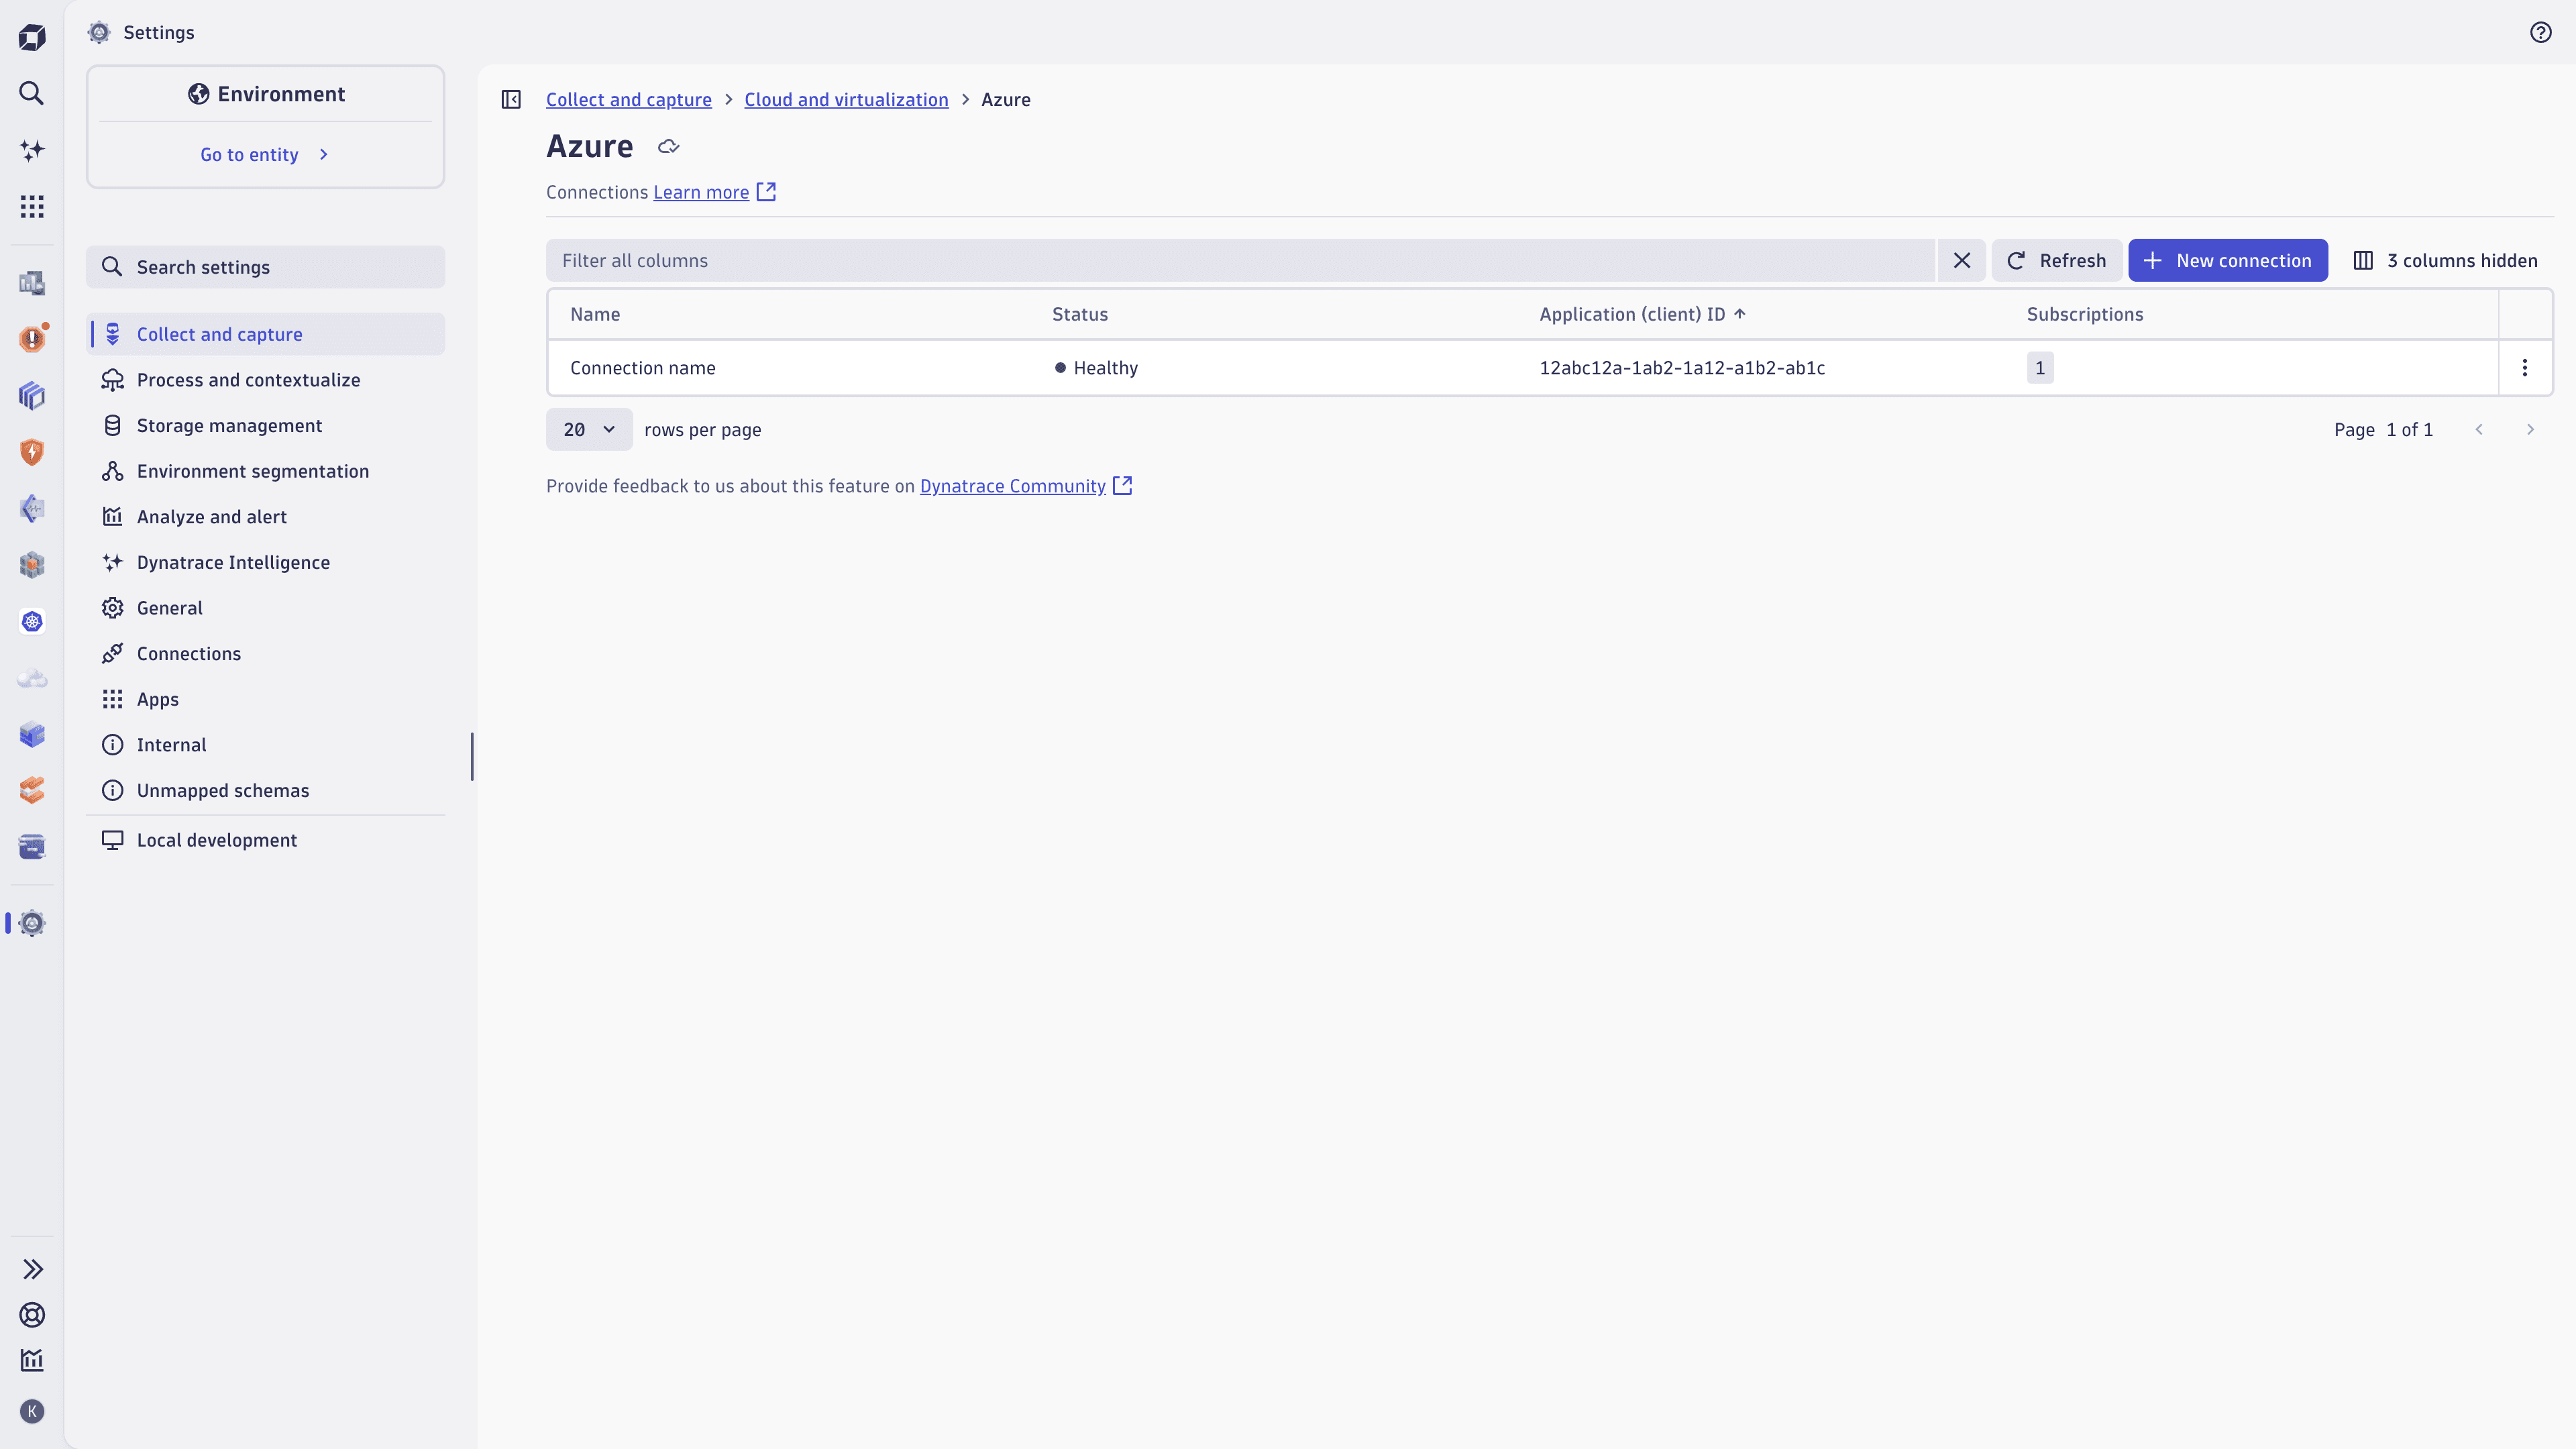Screen dimensions: 2576x1449
Task: Expand the dock with the double chevron
Action: pyautogui.click(x=32, y=1269)
